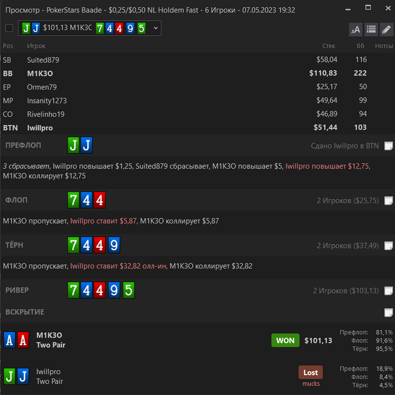Tick the checkbox beside the hand selector
Viewport: 395px width, 395px height.
click(10, 28)
